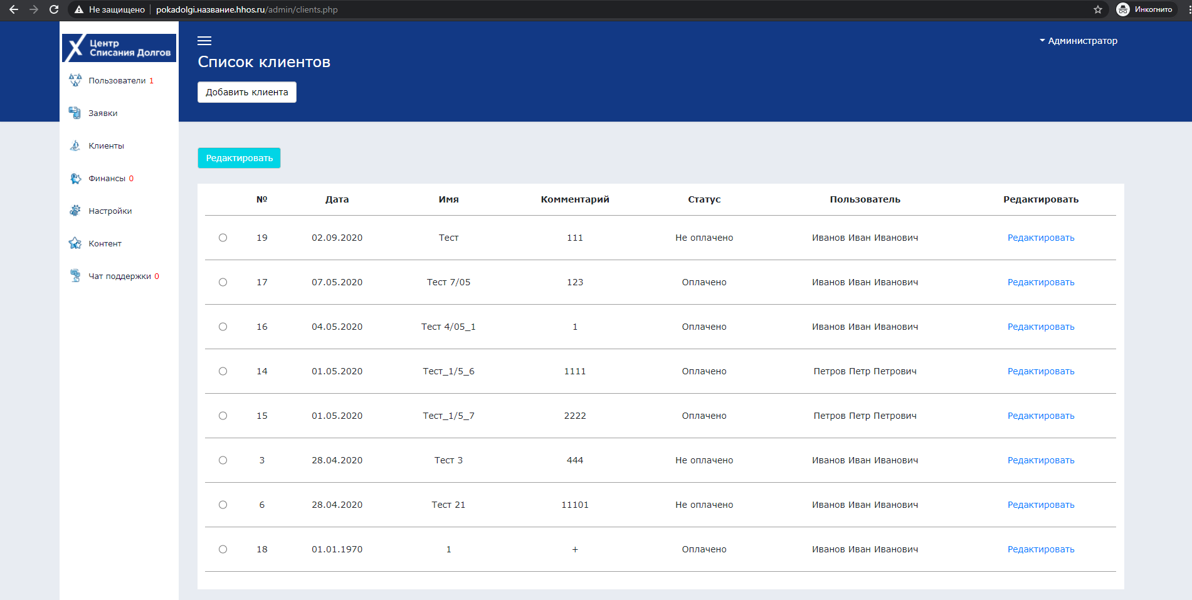Click the Контент star icon
The height and width of the screenshot is (600, 1192).
pyautogui.click(x=75, y=243)
